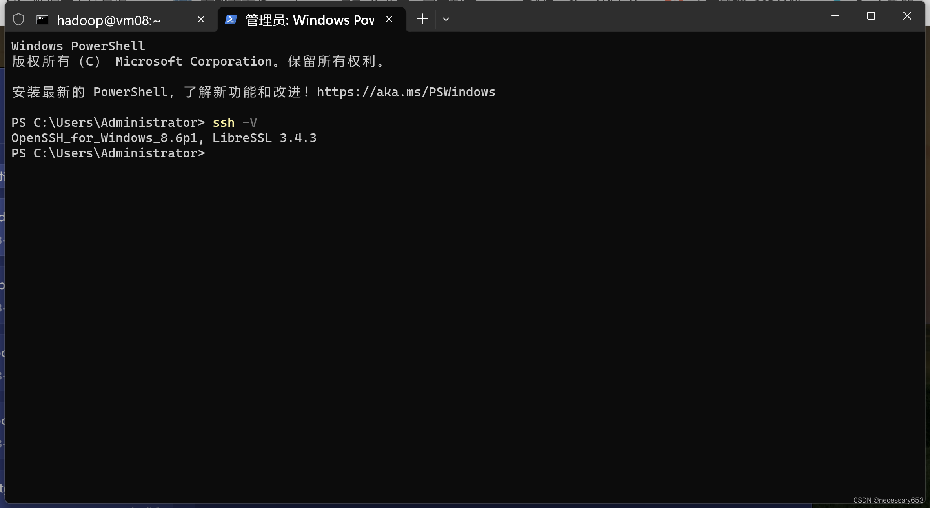This screenshot has height=508, width=930.
Task: Open a new terminal tab
Action: 422,19
